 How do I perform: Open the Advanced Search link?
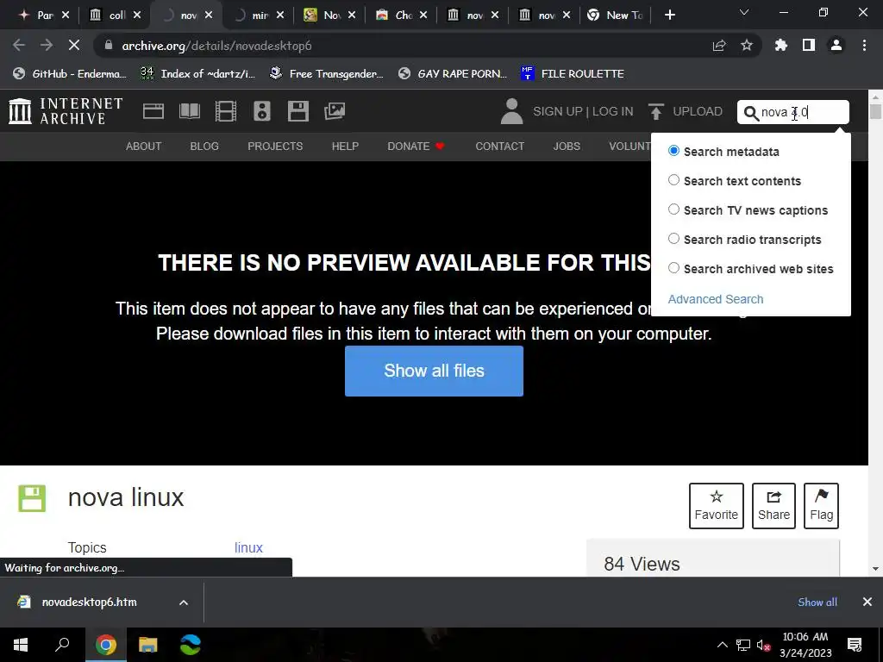[x=716, y=299]
